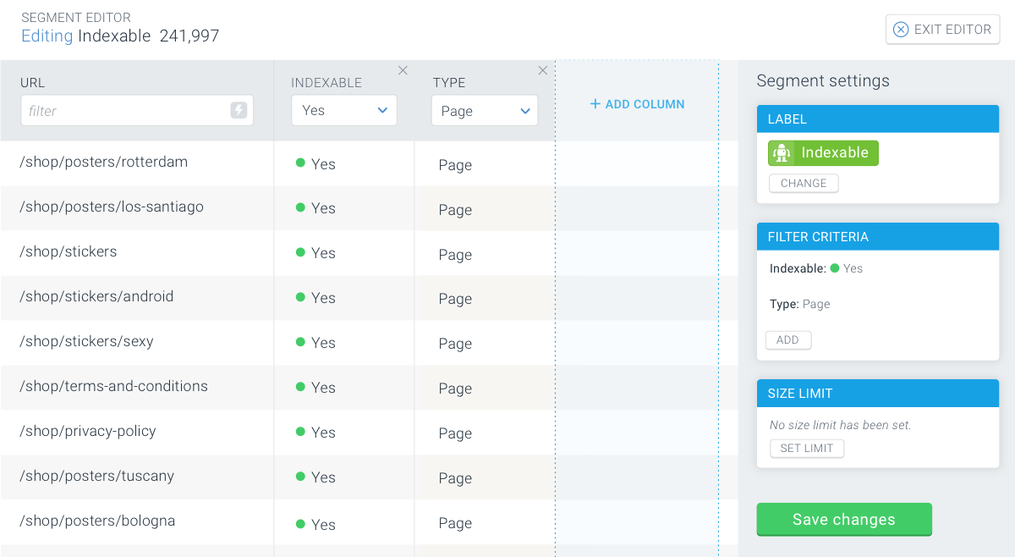Click the FILTER CRITERIA panel header
The width and height of the screenshot is (1015, 557).
click(x=878, y=237)
